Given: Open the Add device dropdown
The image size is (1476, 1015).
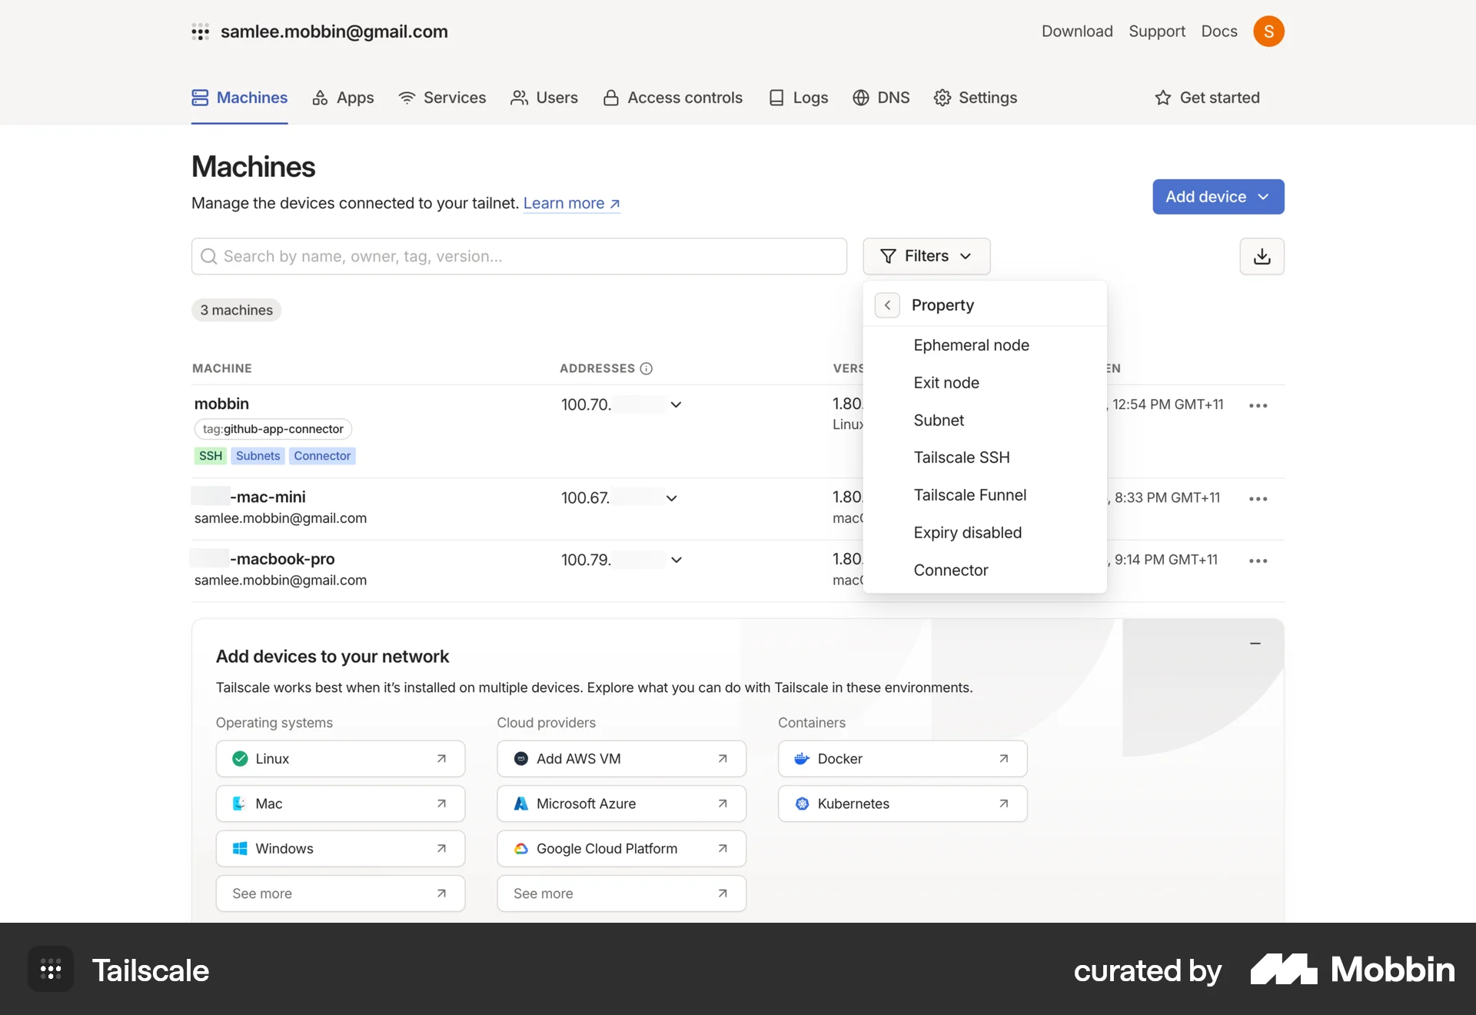Looking at the screenshot, I should click(x=1218, y=197).
